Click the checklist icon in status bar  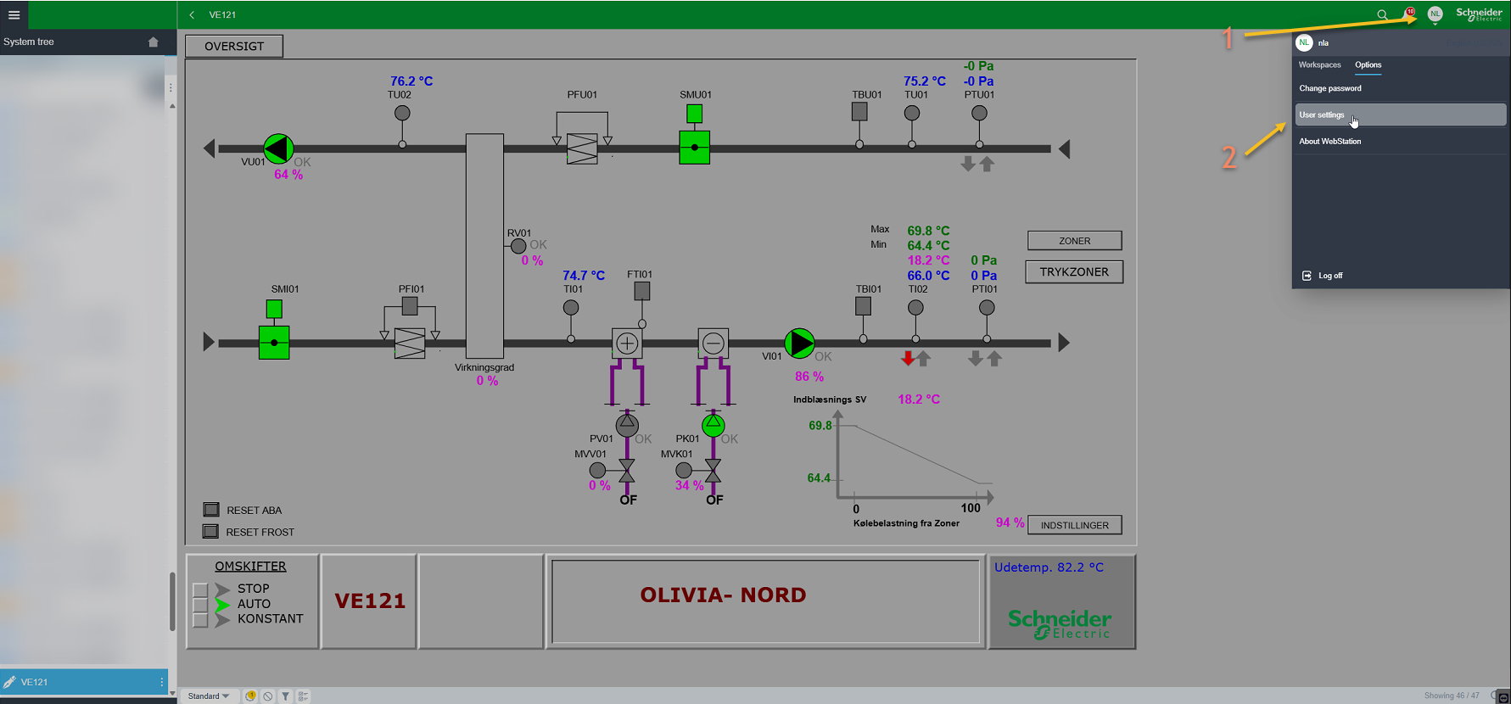tap(303, 696)
